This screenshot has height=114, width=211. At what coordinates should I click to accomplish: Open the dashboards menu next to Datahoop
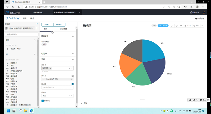tap(32, 18)
